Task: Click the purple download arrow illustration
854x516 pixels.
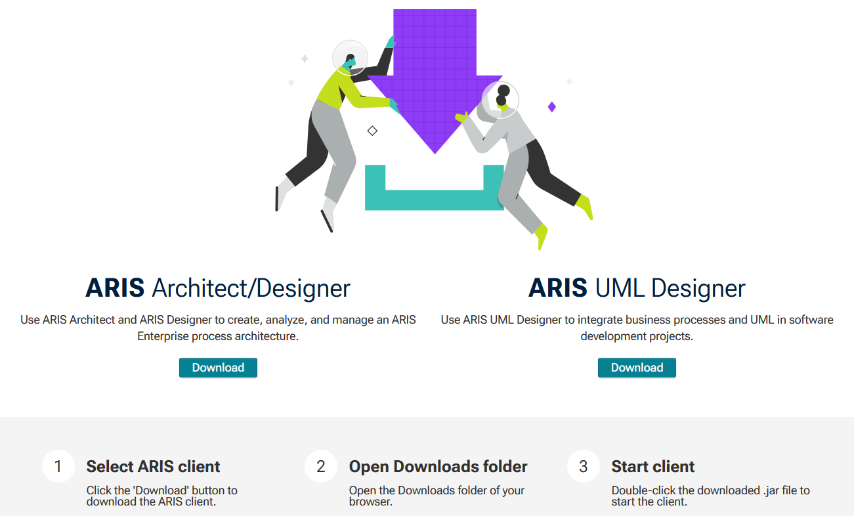Action: (x=435, y=82)
